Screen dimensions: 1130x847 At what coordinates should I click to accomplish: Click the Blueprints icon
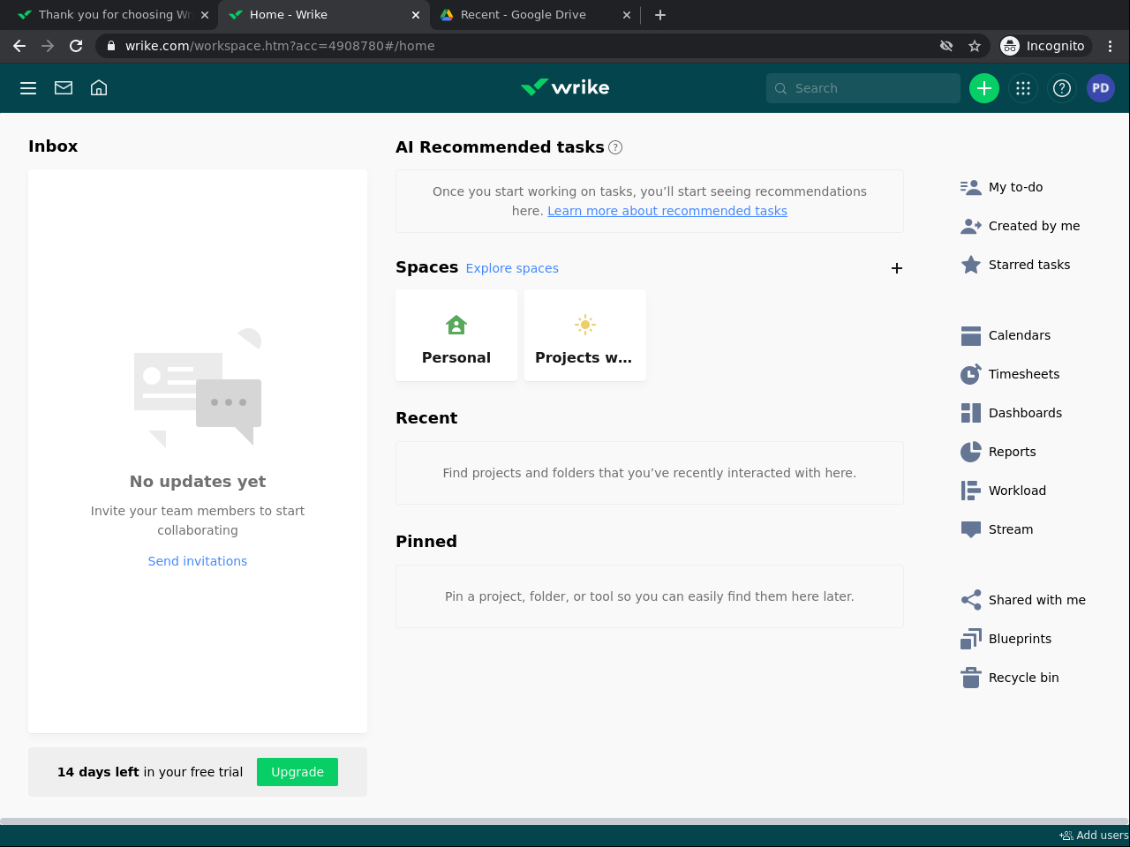(x=971, y=639)
